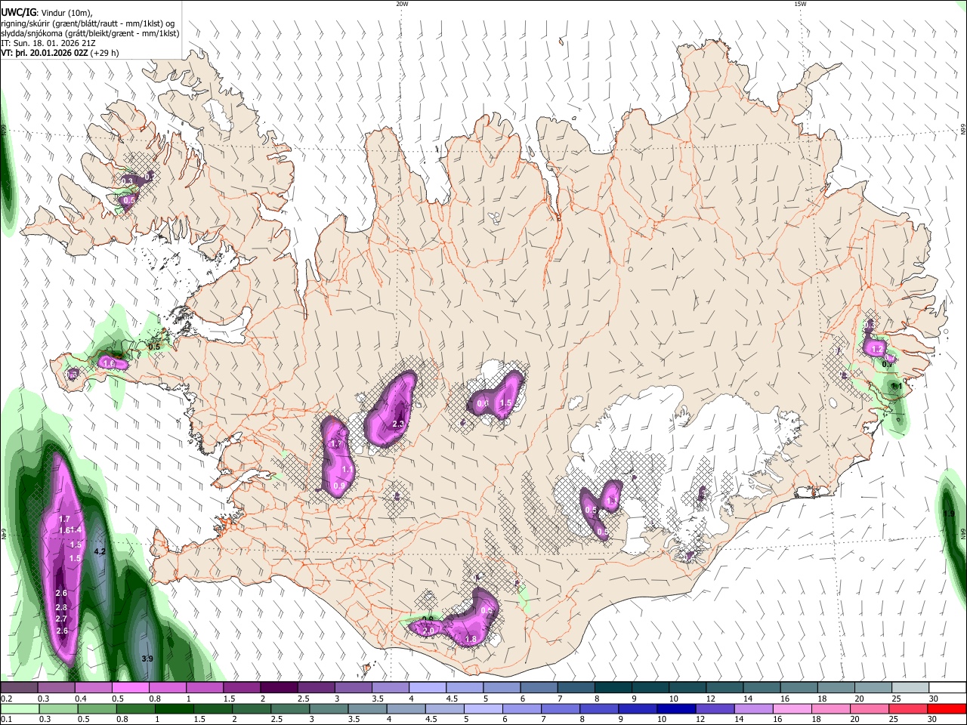Image resolution: width=967 pixels, height=725 pixels.
Task: Click the '1.1' value in the southeast green patch
Action: [897, 386]
